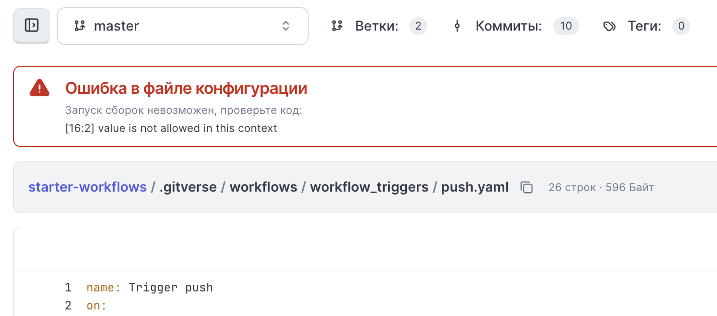Click the up-down chevron in branch selector
This screenshot has height=316, width=717.
[286, 26]
